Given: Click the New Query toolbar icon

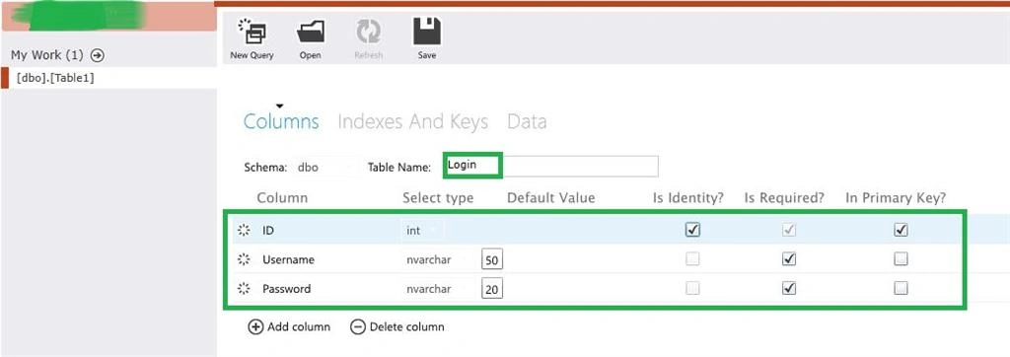Looking at the screenshot, I should coord(252,32).
